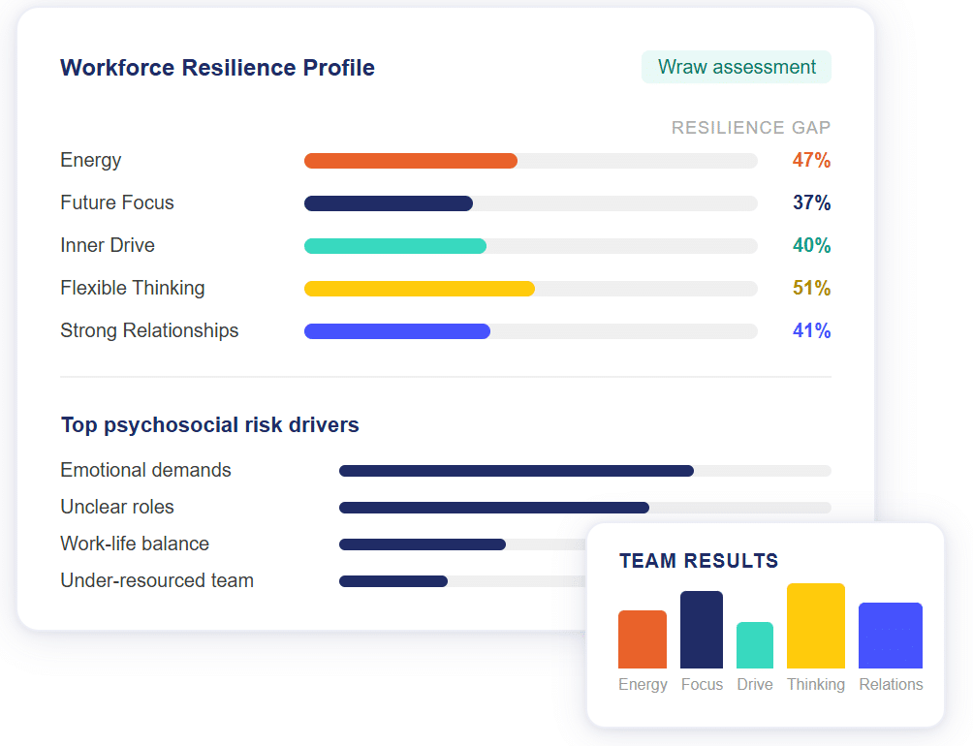Image resolution: width=973 pixels, height=746 pixels.
Task: Click the 51% Flexible Thinking gap value
Action: (811, 289)
